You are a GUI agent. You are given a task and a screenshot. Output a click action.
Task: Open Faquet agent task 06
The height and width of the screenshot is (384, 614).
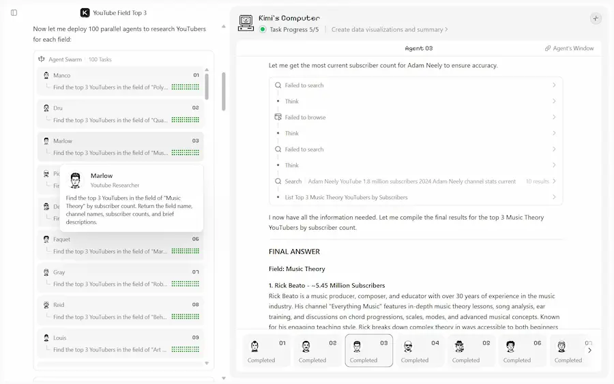click(120, 245)
